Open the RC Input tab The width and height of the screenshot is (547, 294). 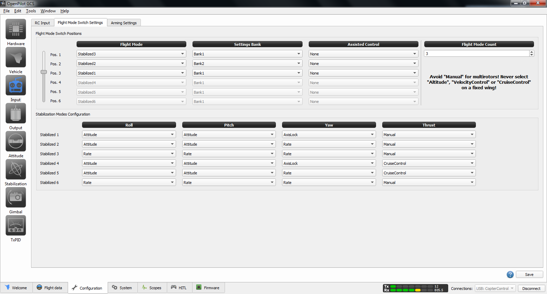(x=42, y=23)
